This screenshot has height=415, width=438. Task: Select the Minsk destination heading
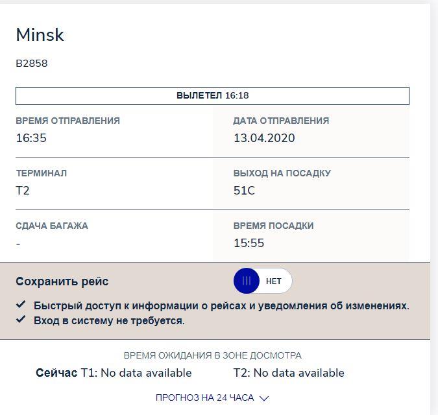(x=40, y=35)
